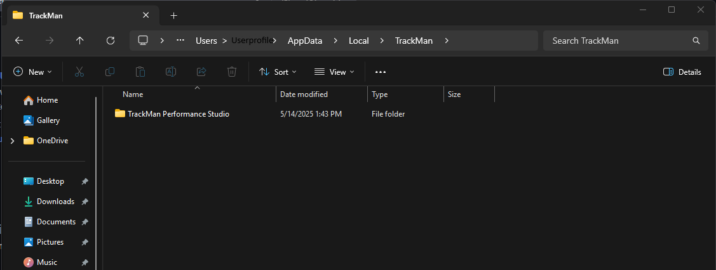Click TrackMan in the breadcrumb path

pos(413,41)
